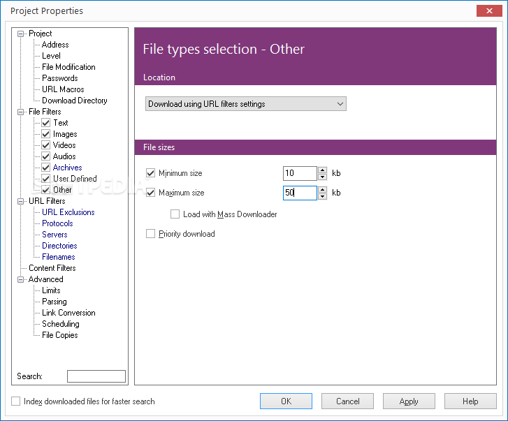Select Download Directory in the tree
This screenshot has width=508, height=421.
pos(74,101)
